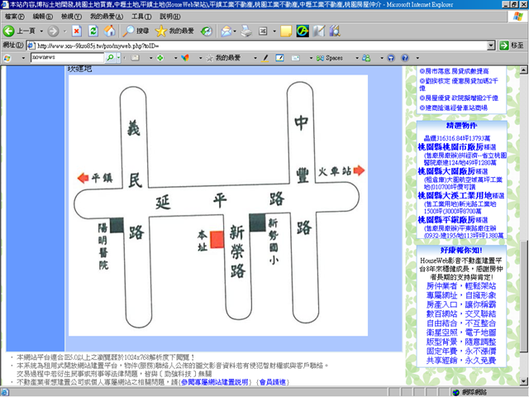Click the blog-this notepad icon
Image resolution: width=529 pixels, height=397 pixels.
279,58
